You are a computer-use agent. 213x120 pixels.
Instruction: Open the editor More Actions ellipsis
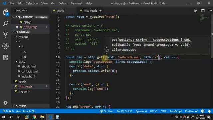(210, 11)
